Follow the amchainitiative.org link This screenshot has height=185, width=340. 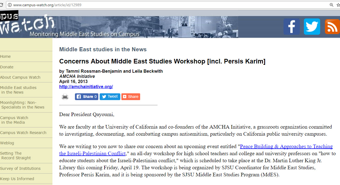[86, 87]
